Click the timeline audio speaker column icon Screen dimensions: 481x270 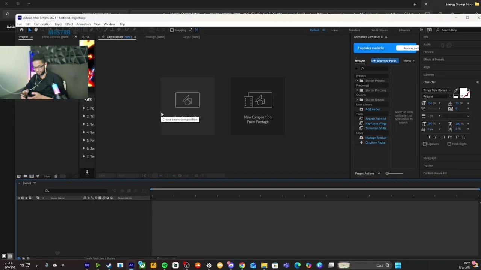tap(22, 198)
